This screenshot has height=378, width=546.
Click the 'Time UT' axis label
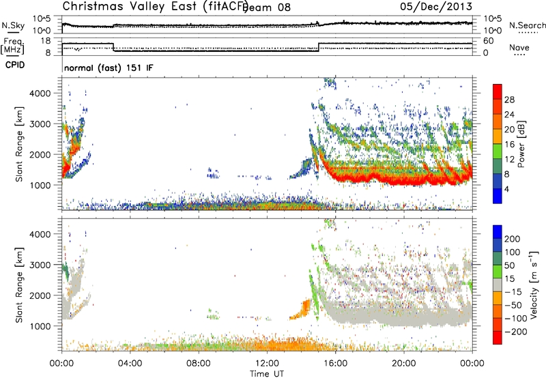pyautogui.click(x=267, y=373)
